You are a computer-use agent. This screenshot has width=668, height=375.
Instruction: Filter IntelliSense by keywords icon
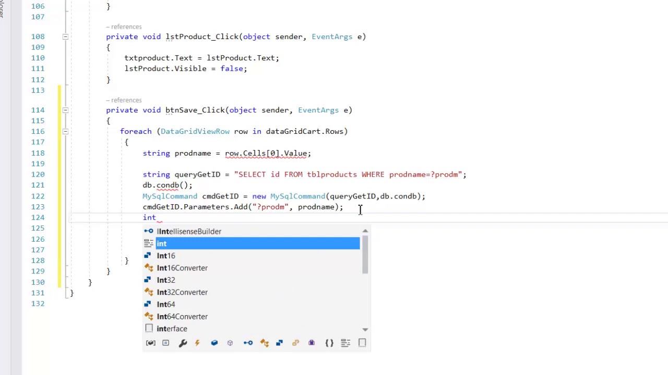pos(345,343)
